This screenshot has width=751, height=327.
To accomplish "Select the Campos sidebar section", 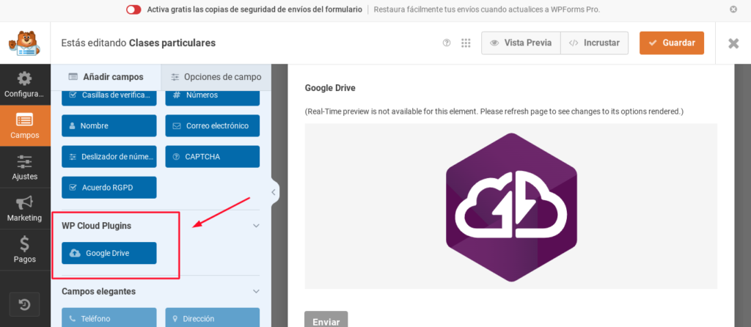I will [25, 126].
